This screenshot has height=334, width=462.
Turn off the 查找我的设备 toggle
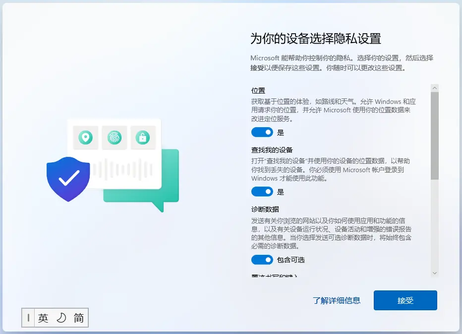click(x=262, y=191)
